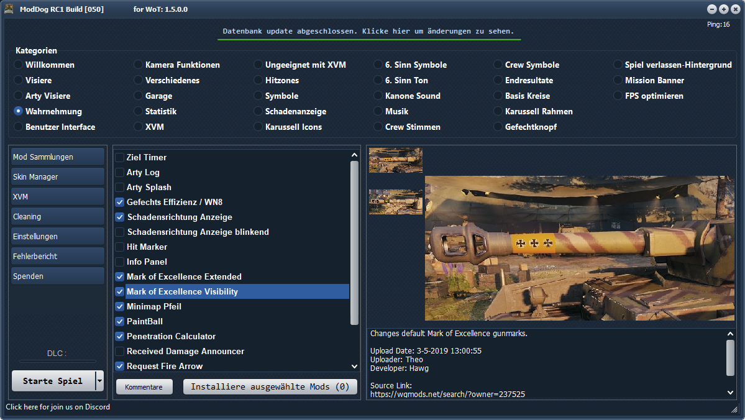Open the Skin Manager
The height and width of the screenshot is (420, 745).
[58, 176]
